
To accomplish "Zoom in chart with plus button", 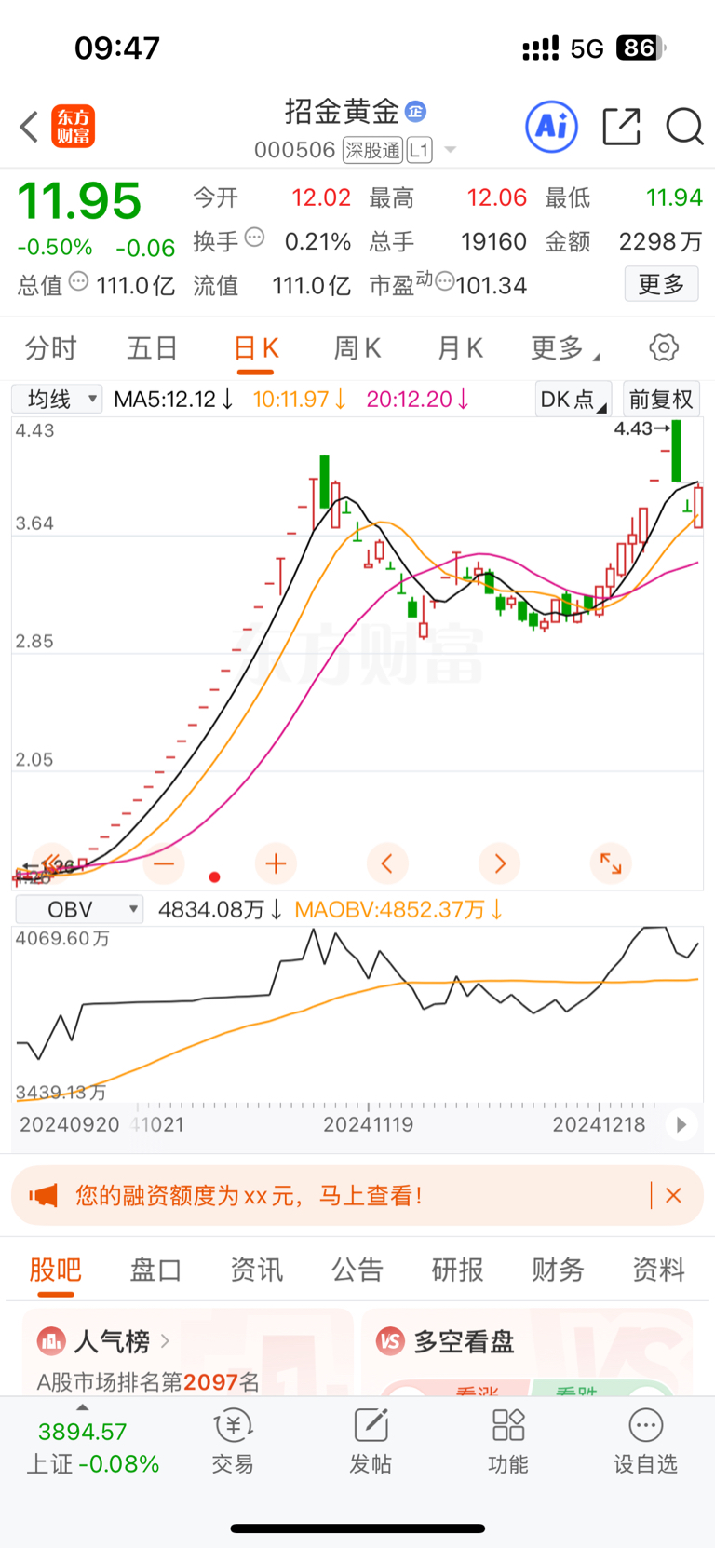I will (276, 863).
